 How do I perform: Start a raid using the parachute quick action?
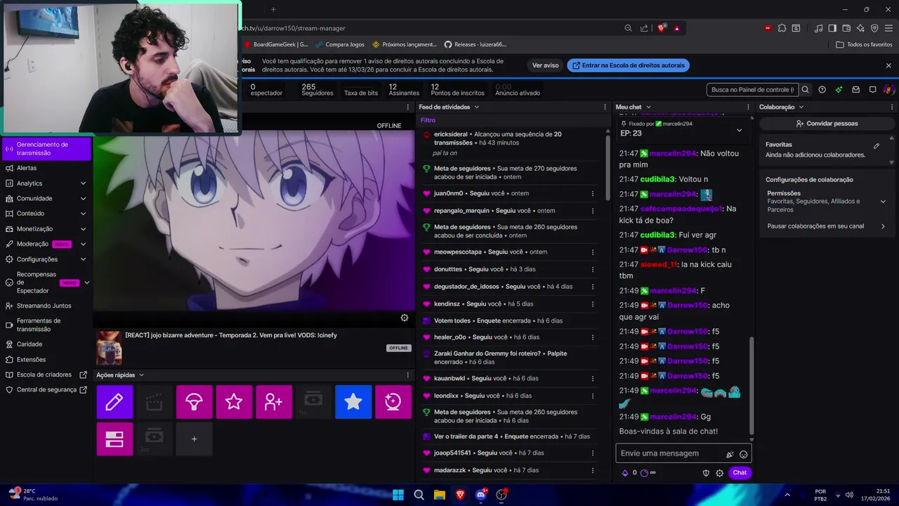coord(195,402)
